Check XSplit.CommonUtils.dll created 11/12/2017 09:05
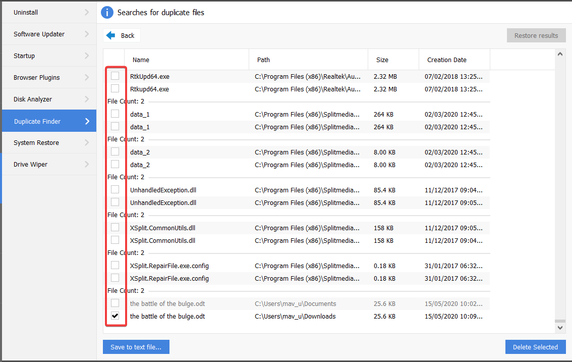Viewport: 572px width, 362px height. 115,227
